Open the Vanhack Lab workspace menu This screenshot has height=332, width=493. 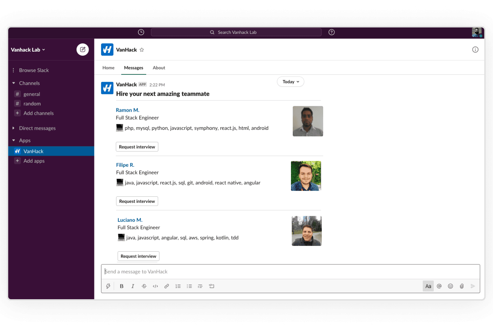coord(28,50)
